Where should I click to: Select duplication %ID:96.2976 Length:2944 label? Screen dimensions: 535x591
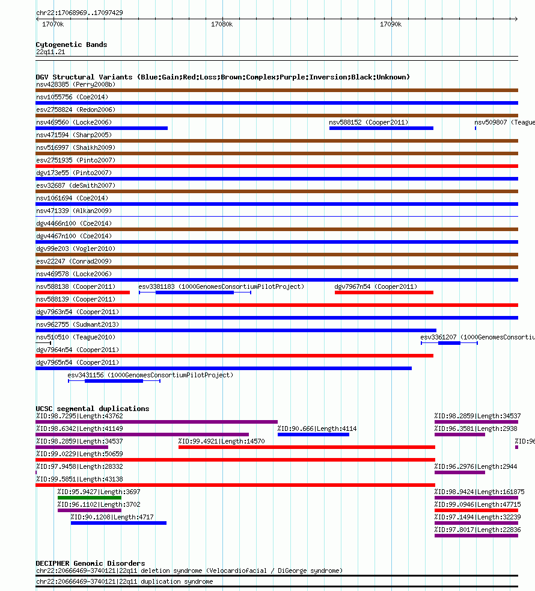tap(476, 466)
